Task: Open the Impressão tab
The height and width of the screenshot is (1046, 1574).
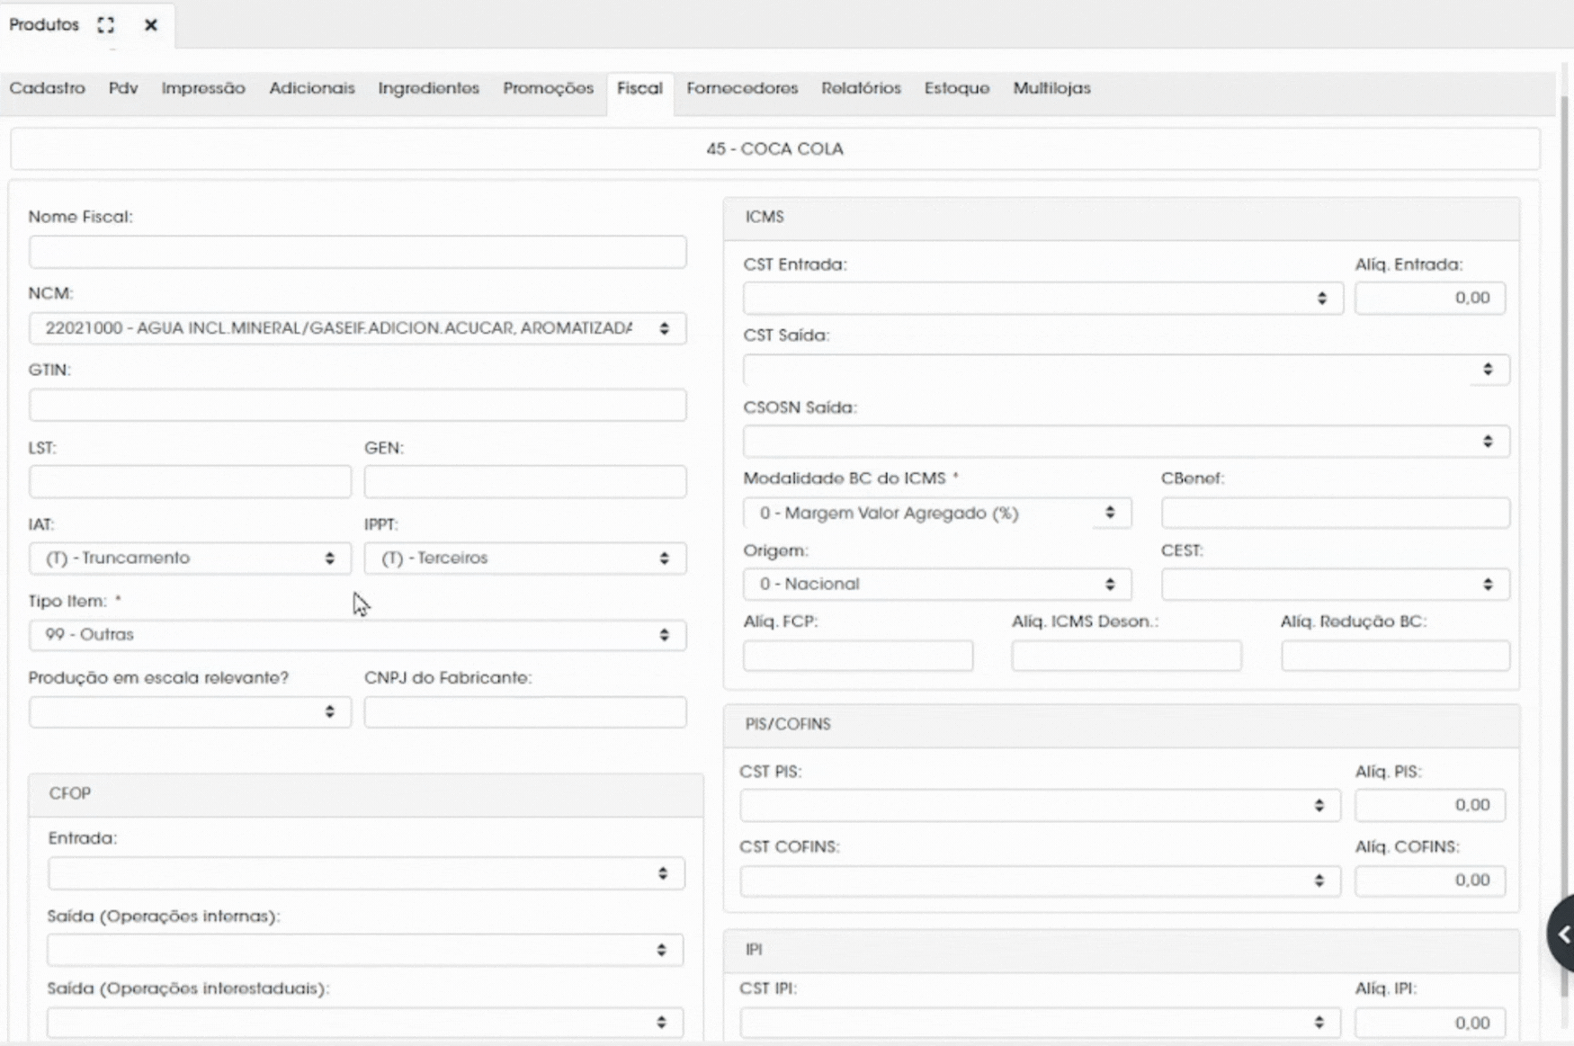Action: click(203, 88)
